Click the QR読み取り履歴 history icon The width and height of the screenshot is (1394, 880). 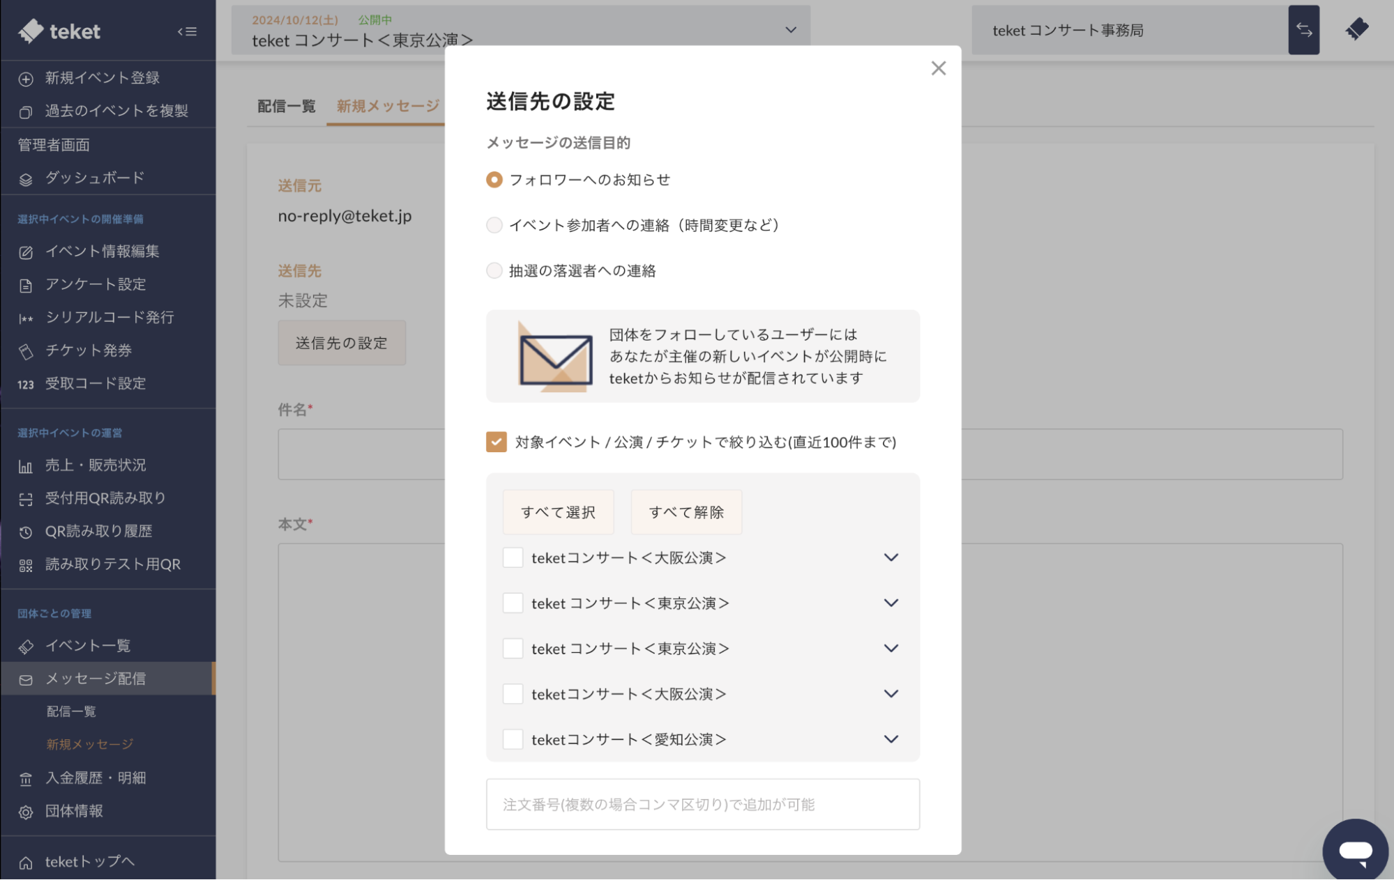click(26, 532)
